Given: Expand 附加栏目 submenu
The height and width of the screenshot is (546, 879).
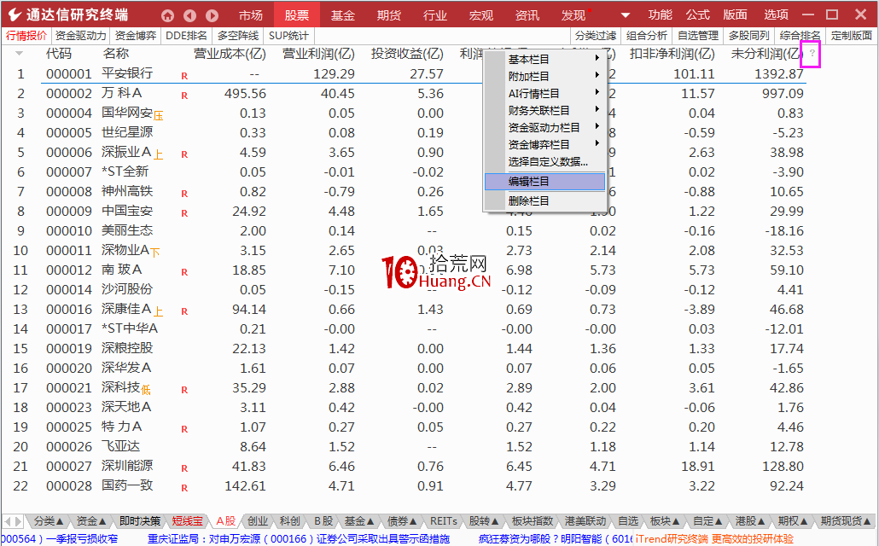Looking at the screenshot, I should 544,76.
